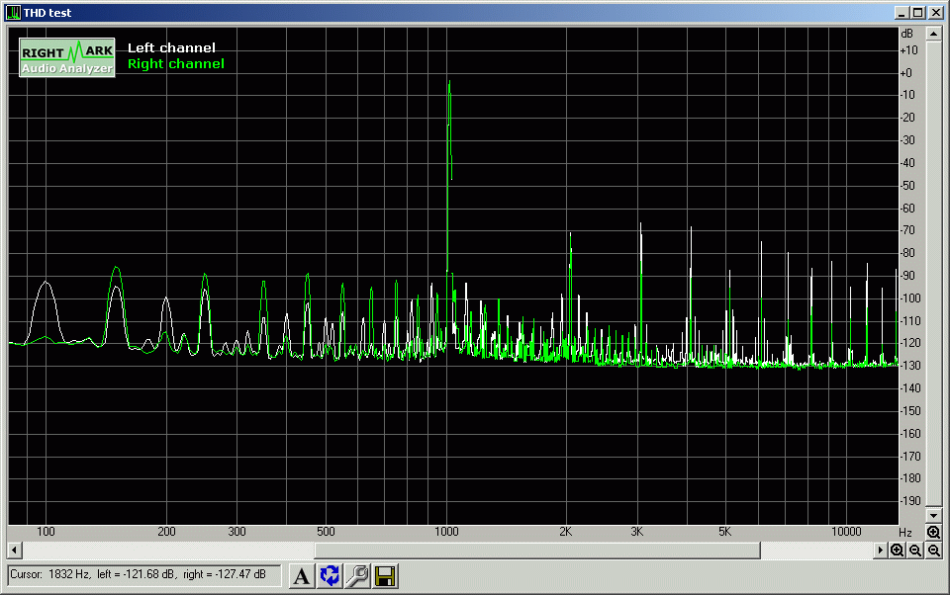Click the horizontal scrollbar right arrow
Screen dimensions: 950x595
[x=881, y=551]
